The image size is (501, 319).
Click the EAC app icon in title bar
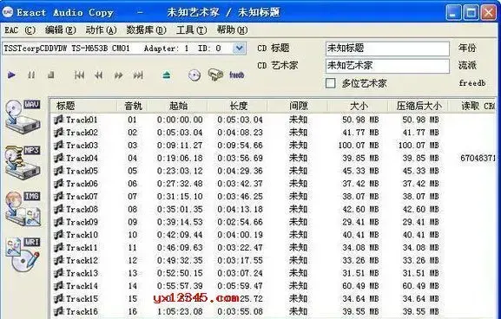pos(8,12)
